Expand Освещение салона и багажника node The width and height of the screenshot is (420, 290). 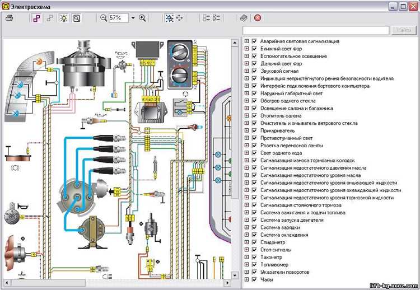(246, 109)
